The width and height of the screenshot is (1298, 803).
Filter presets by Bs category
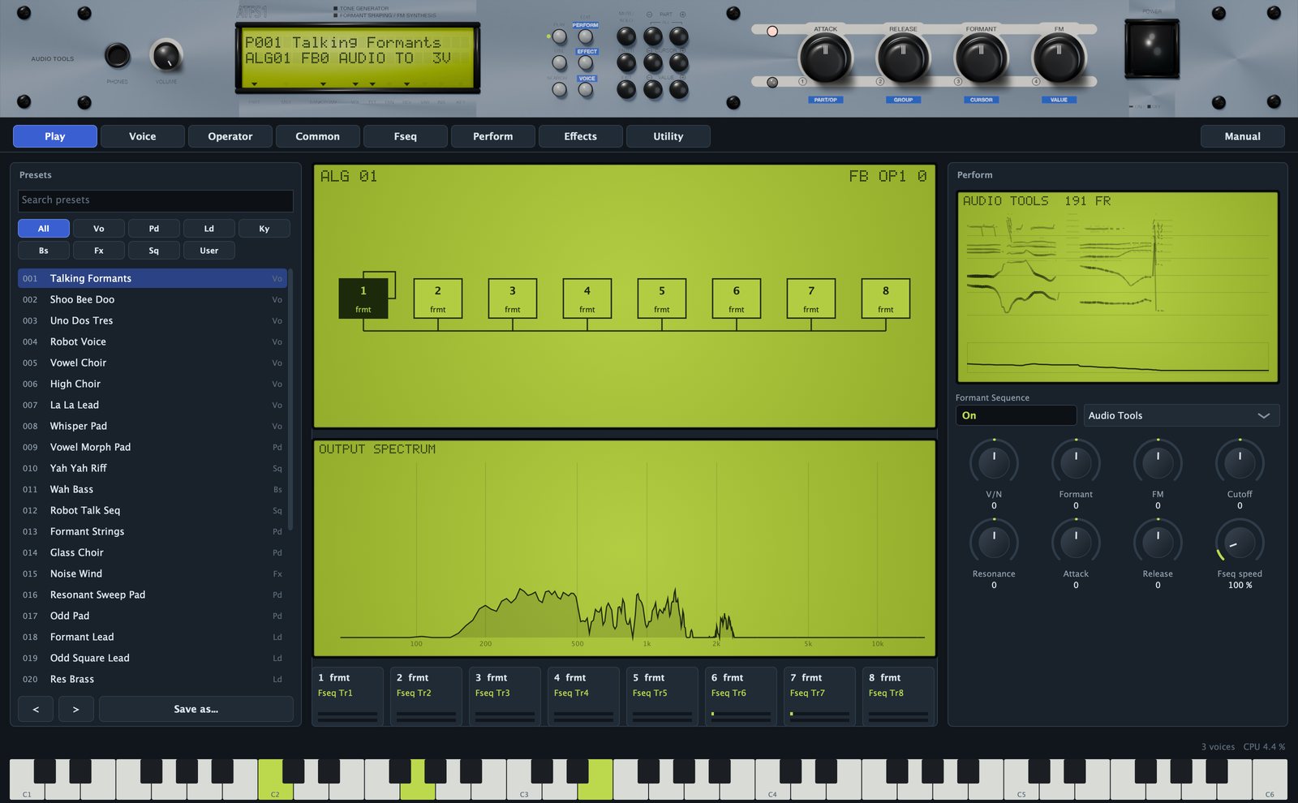(x=44, y=251)
